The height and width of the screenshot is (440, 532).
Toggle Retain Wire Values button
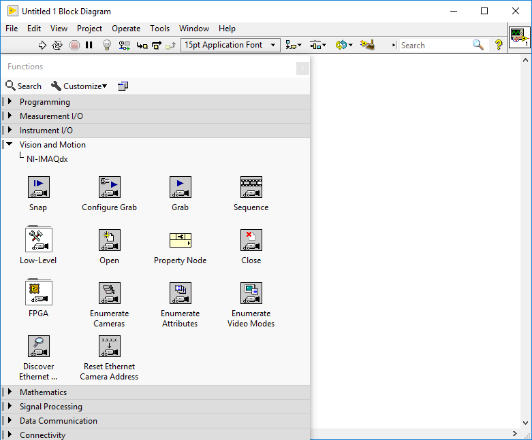125,45
